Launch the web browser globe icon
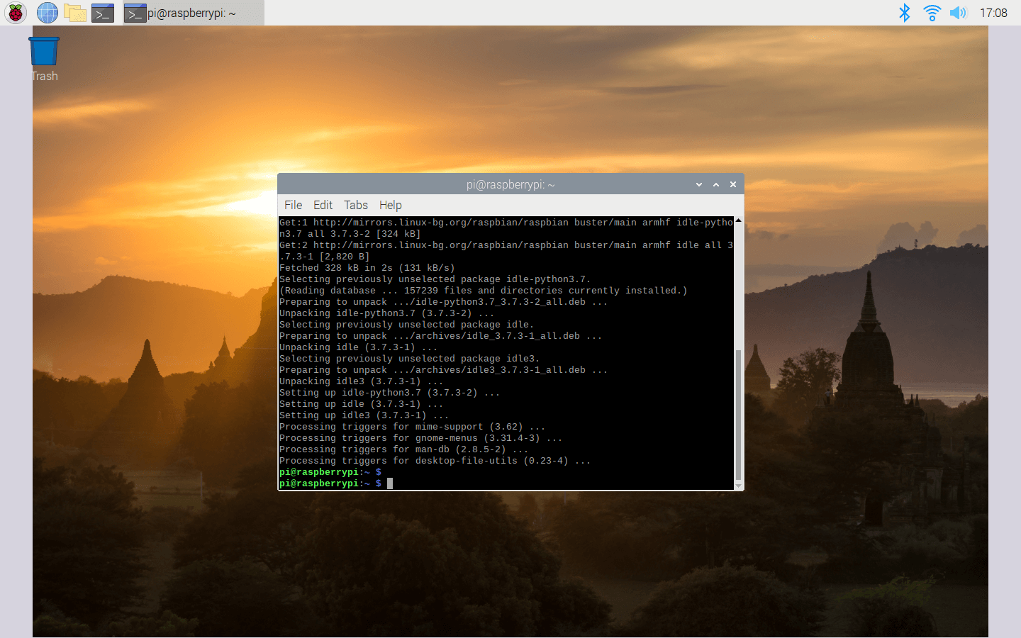1021x638 pixels. tap(47, 13)
